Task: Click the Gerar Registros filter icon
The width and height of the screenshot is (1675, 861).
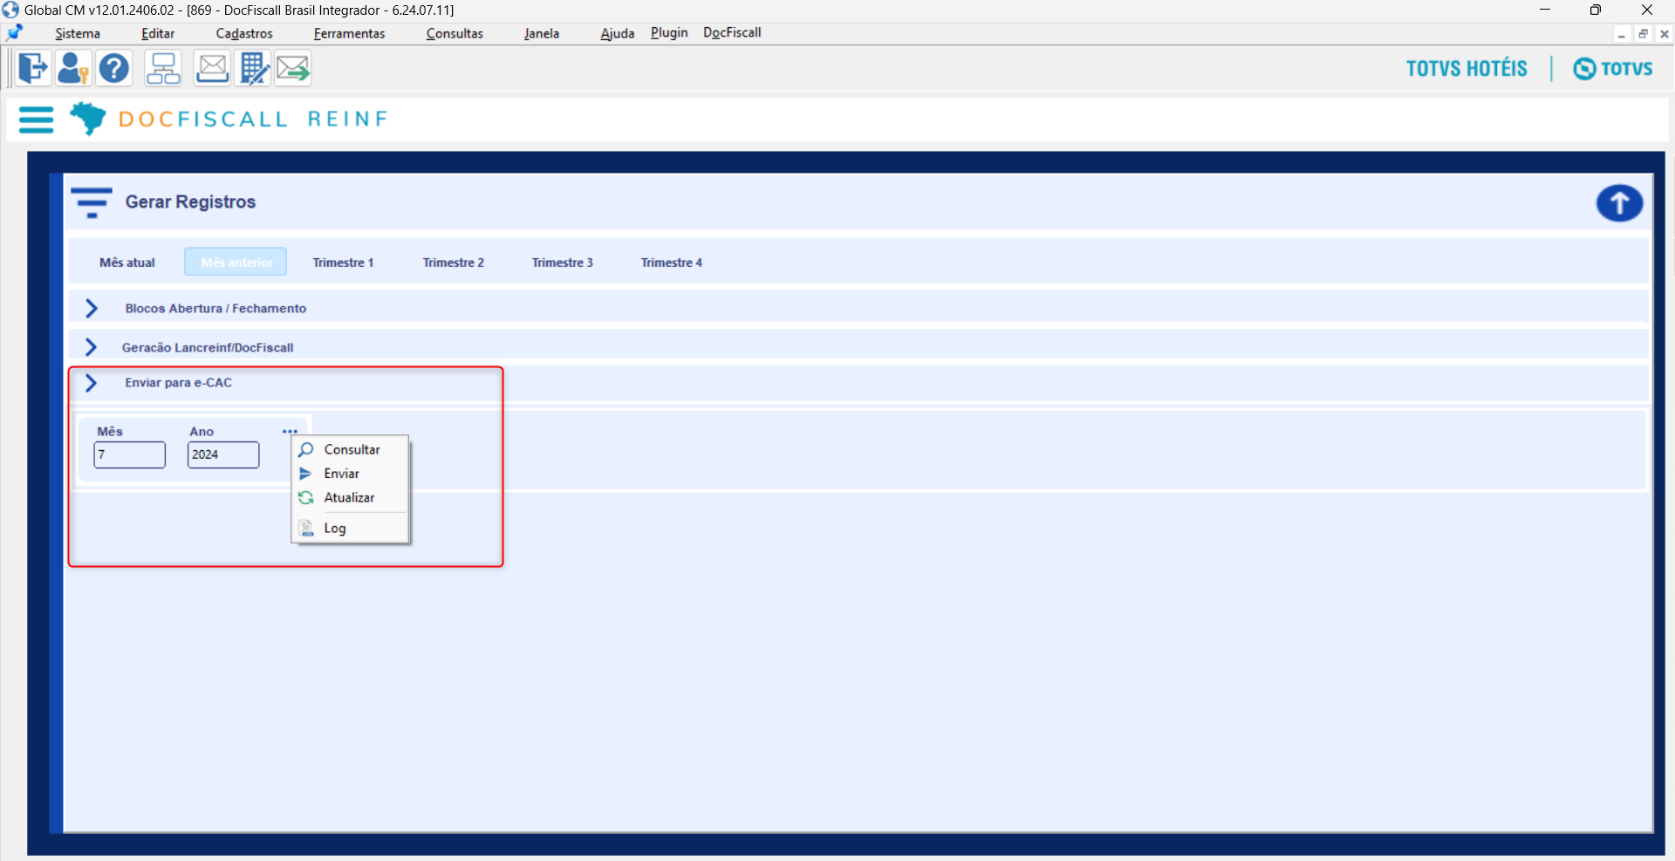Action: pos(92,202)
